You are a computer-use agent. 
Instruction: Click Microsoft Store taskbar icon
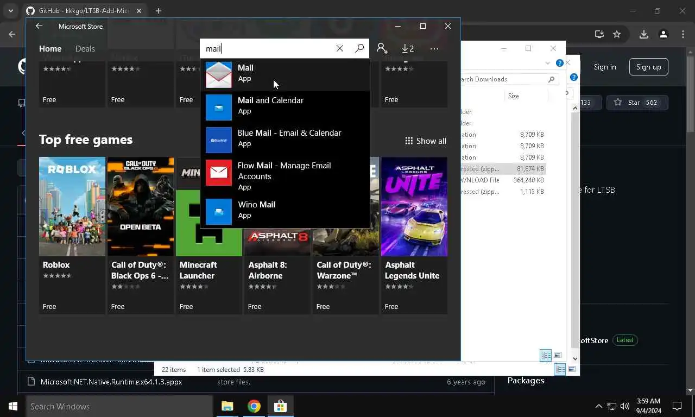coord(280,406)
